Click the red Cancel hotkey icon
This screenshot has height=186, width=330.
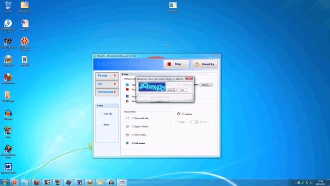[127, 101]
